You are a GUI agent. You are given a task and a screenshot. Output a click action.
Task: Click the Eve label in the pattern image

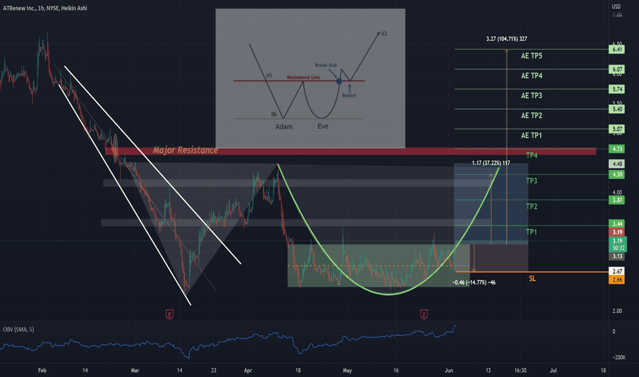[x=323, y=126]
